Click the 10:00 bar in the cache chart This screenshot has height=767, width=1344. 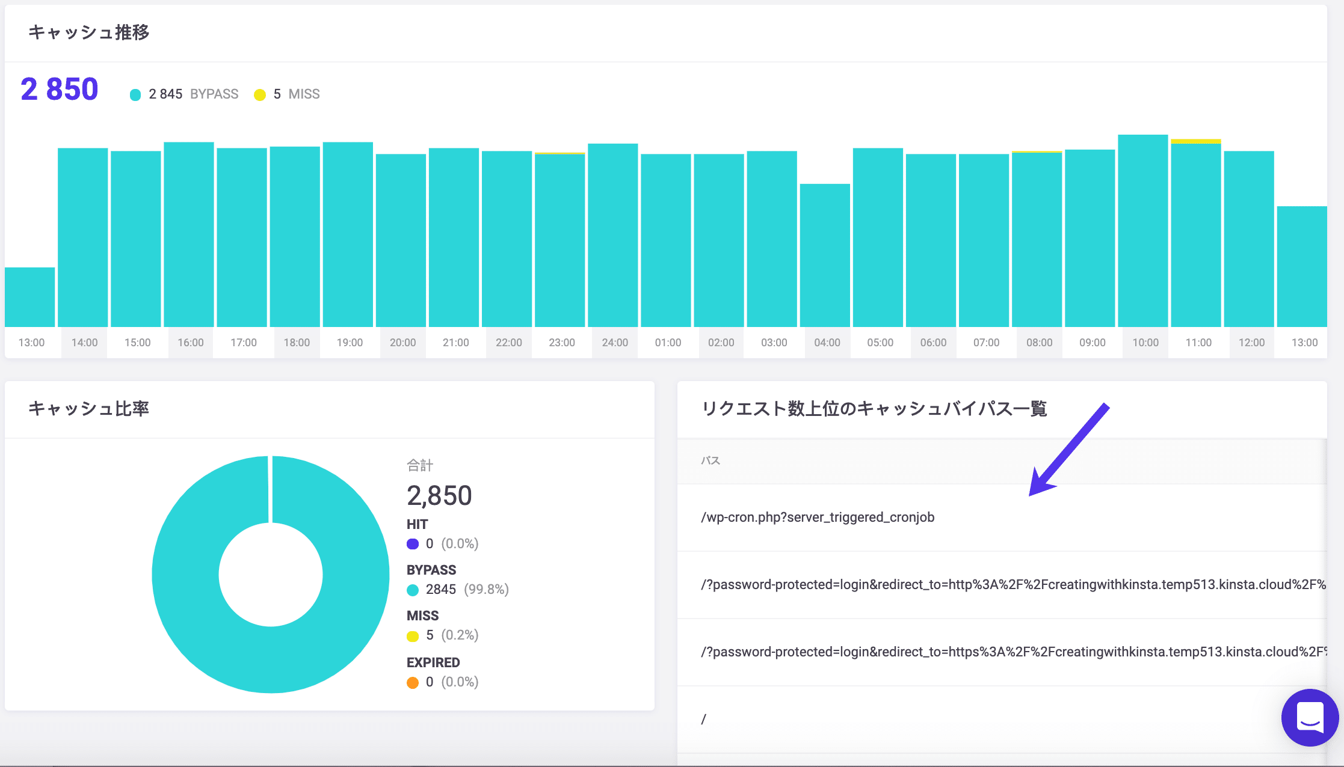tap(1142, 231)
